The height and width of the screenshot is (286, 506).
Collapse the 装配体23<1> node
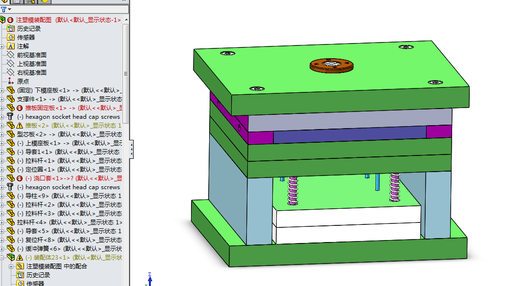pos(2,258)
